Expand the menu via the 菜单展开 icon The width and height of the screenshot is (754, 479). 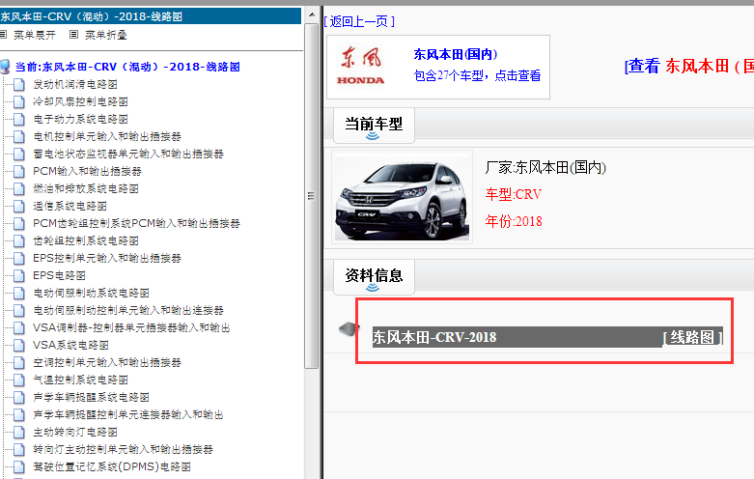click(3, 35)
